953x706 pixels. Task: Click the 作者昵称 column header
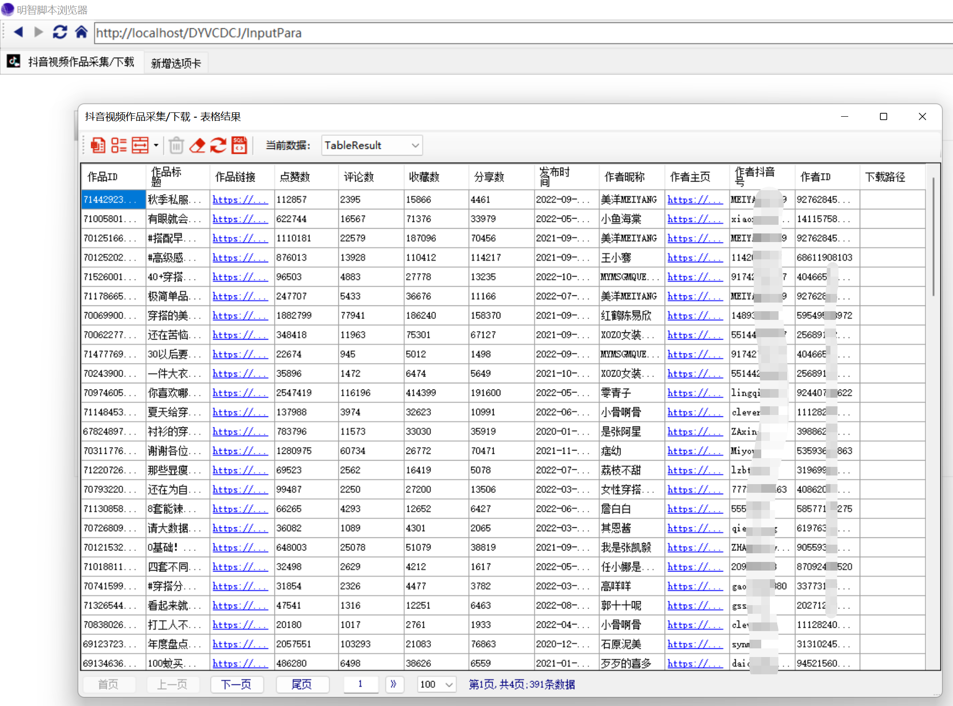point(631,177)
